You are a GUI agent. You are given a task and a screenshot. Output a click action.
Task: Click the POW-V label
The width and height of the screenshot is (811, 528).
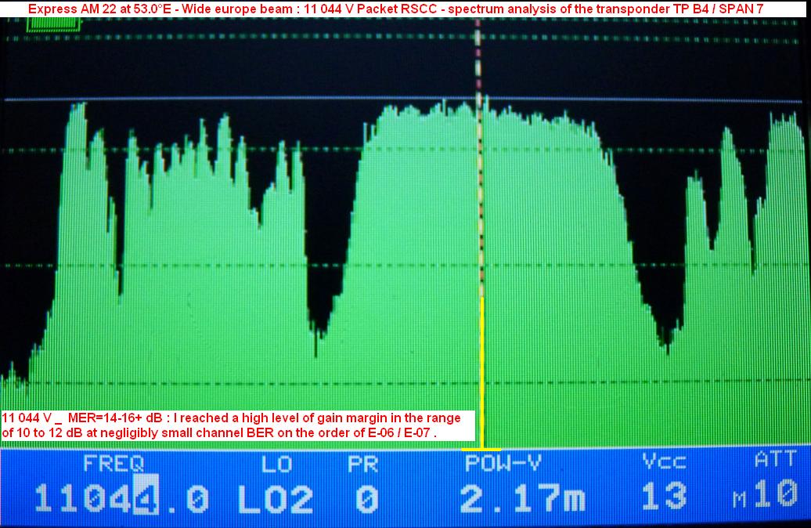click(x=503, y=463)
